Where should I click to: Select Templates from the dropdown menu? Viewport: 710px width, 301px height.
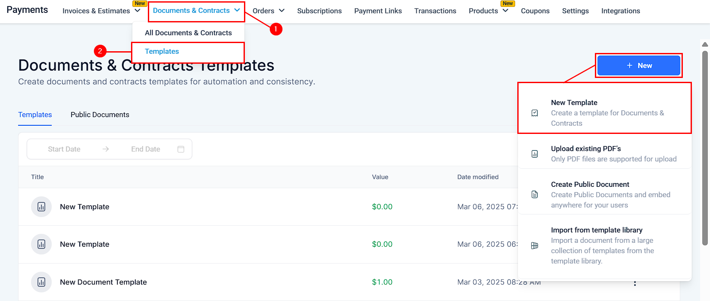click(162, 51)
